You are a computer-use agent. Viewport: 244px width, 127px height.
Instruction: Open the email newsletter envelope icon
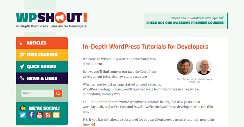[56, 115]
